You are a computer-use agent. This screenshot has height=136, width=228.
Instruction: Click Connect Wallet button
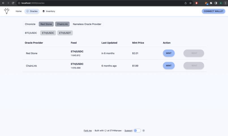coord(213,11)
